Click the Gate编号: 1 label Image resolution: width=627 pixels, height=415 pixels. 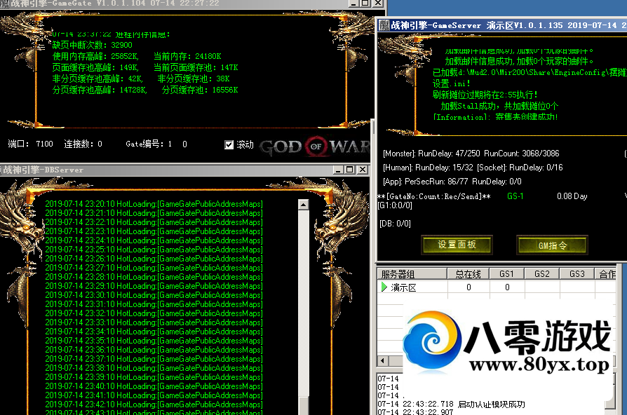(149, 144)
